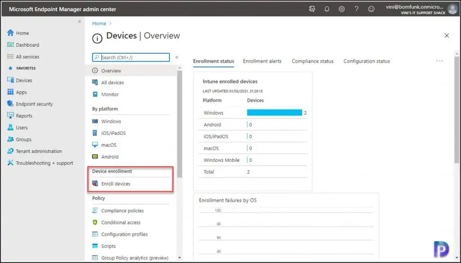
Task: Click the devices menu scrollbar thumb
Action: pos(179,124)
